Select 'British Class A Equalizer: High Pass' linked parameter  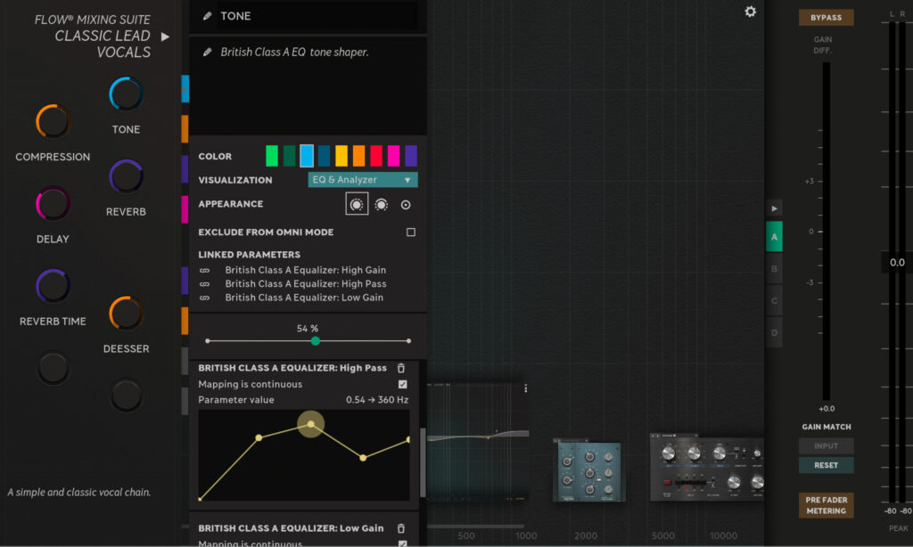(x=306, y=284)
